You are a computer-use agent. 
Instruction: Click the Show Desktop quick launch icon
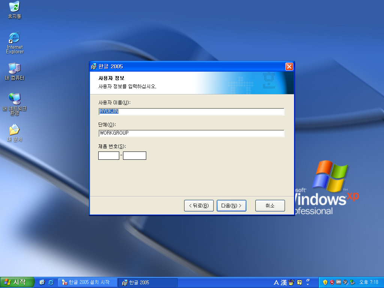point(42,282)
